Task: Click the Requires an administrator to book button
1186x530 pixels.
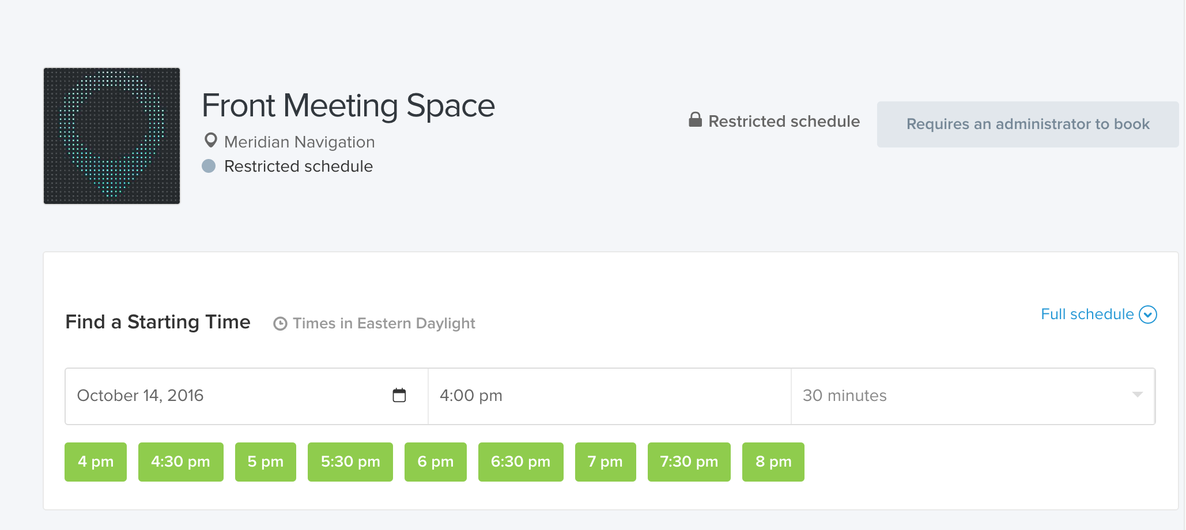Action: (1028, 124)
